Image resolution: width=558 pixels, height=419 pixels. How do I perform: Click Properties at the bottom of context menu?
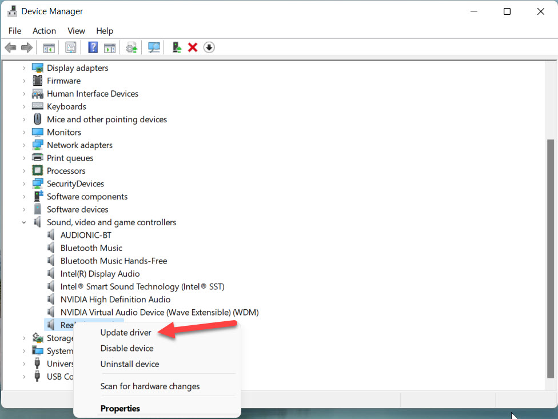(x=120, y=408)
